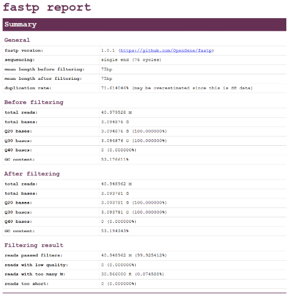The width and height of the screenshot is (288, 296).
Task: Click the reads with low quality label
Action: point(36,265)
